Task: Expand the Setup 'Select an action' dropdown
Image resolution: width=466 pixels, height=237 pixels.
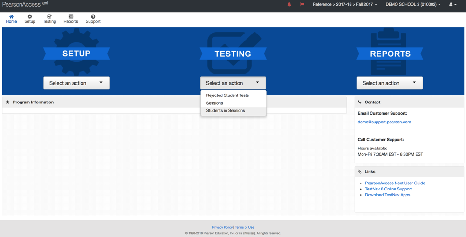Action: point(76,83)
